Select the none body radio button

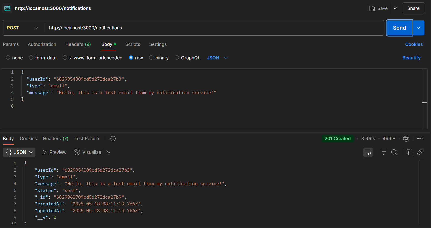click(x=8, y=58)
